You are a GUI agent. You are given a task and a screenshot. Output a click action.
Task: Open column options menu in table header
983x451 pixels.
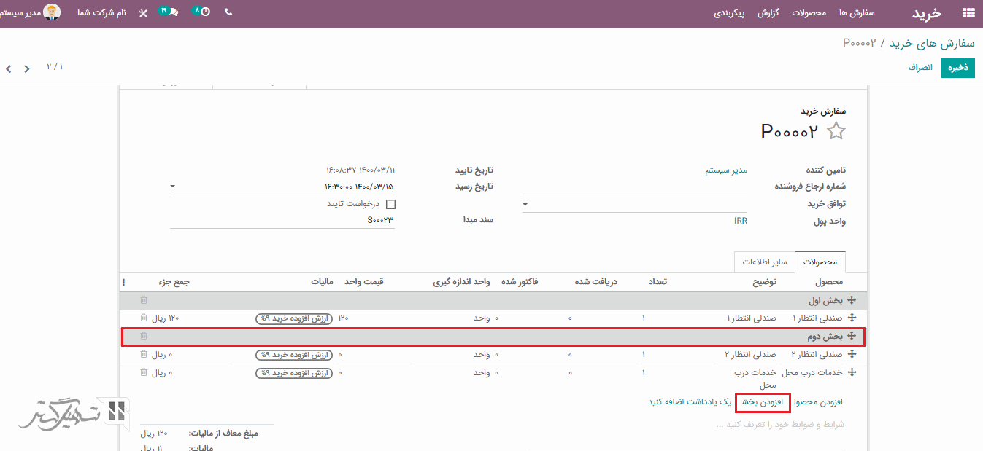(123, 283)
